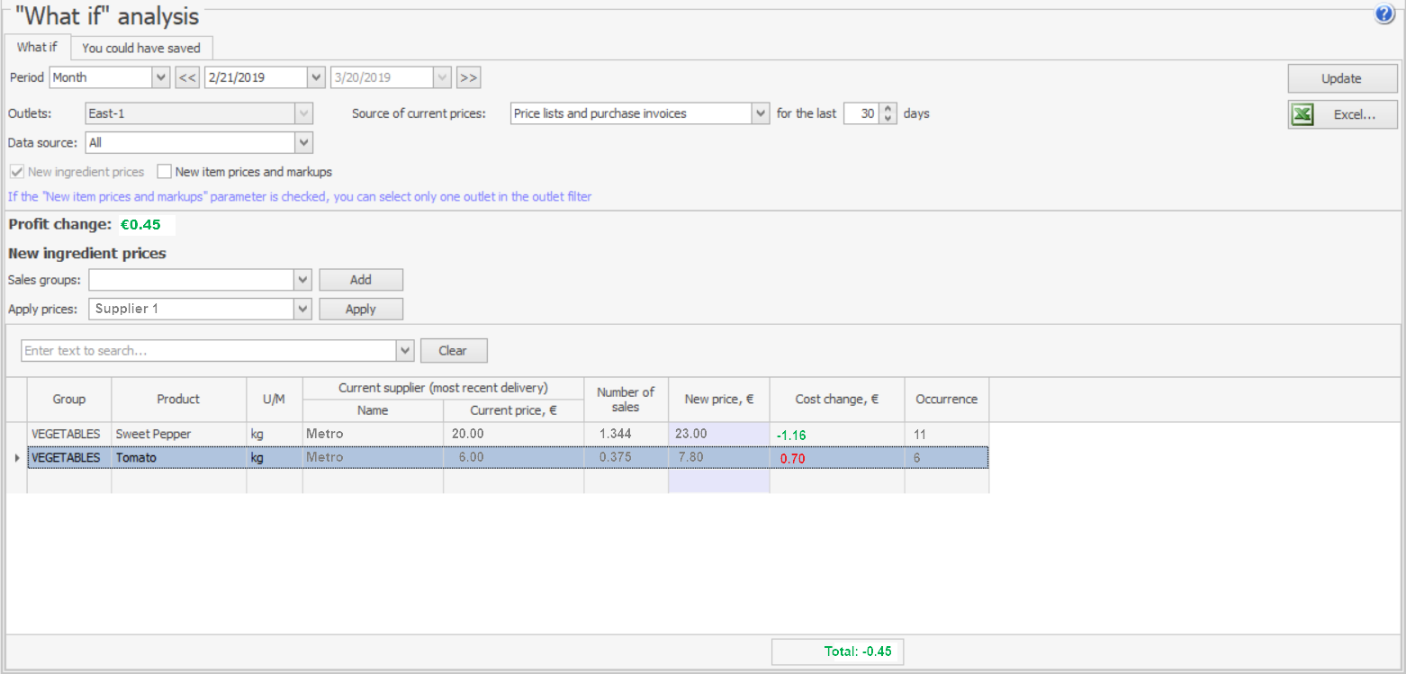This screenshot has width=1406, height=674.
Task: Enable New item prices and markups checkbox
Action: coord(165,172)
